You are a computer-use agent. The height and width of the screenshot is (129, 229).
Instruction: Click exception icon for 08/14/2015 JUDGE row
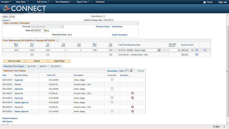click(132, 98)
